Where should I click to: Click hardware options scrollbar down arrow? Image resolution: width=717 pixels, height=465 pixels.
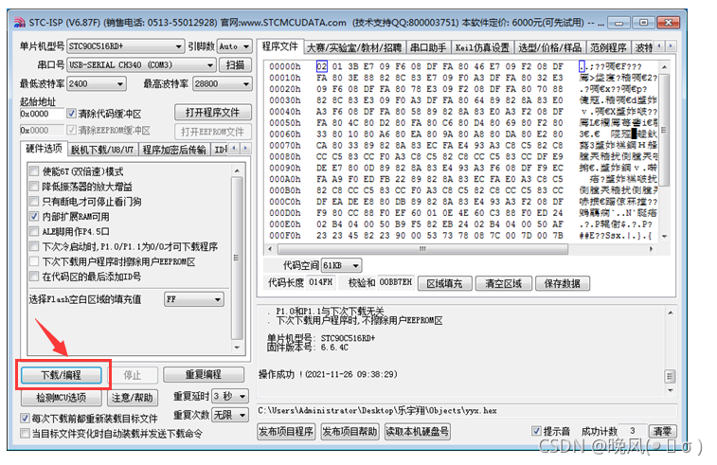pyautogui.click(x=237, y=348)
